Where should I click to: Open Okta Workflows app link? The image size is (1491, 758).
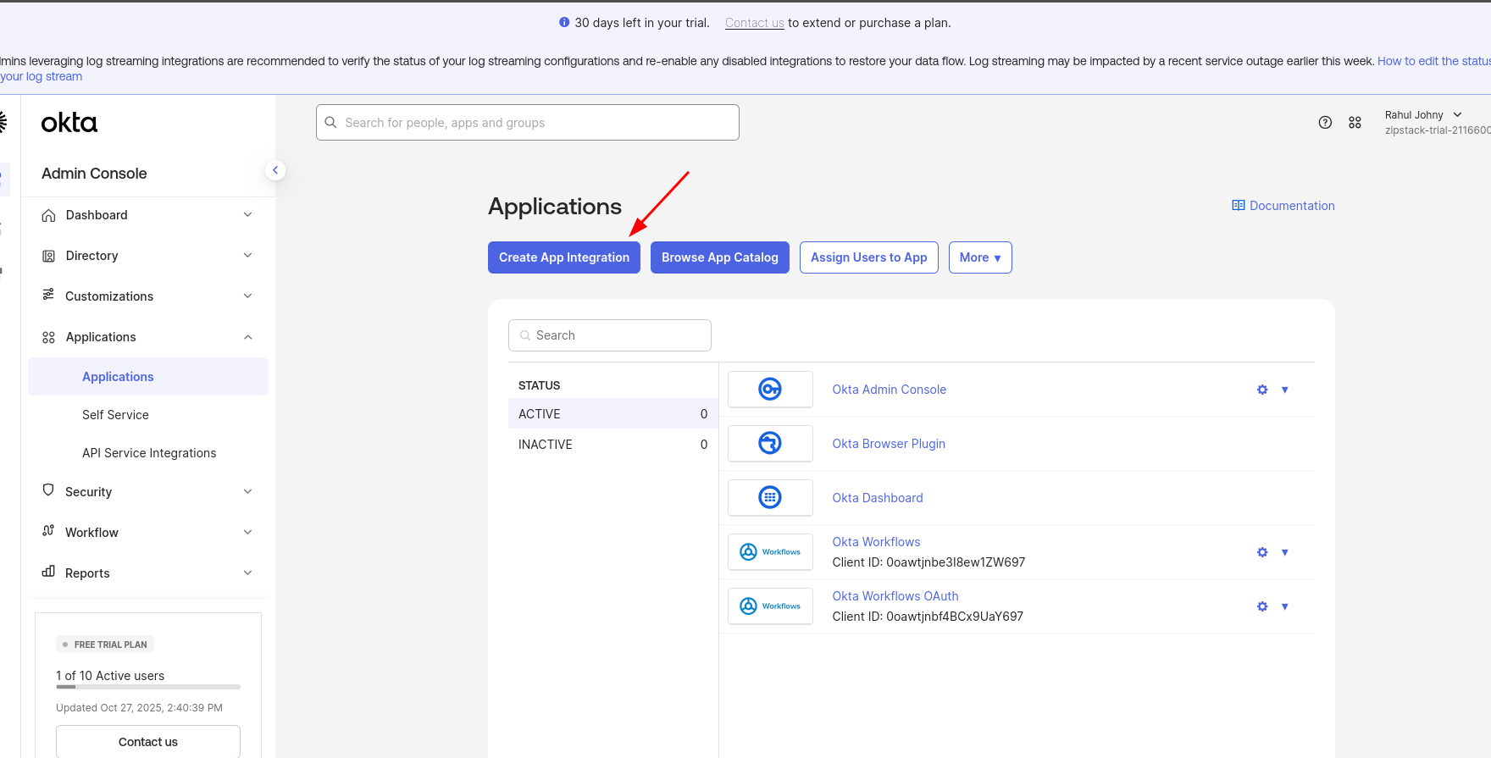pyautogui.click(x=876, y=542)
